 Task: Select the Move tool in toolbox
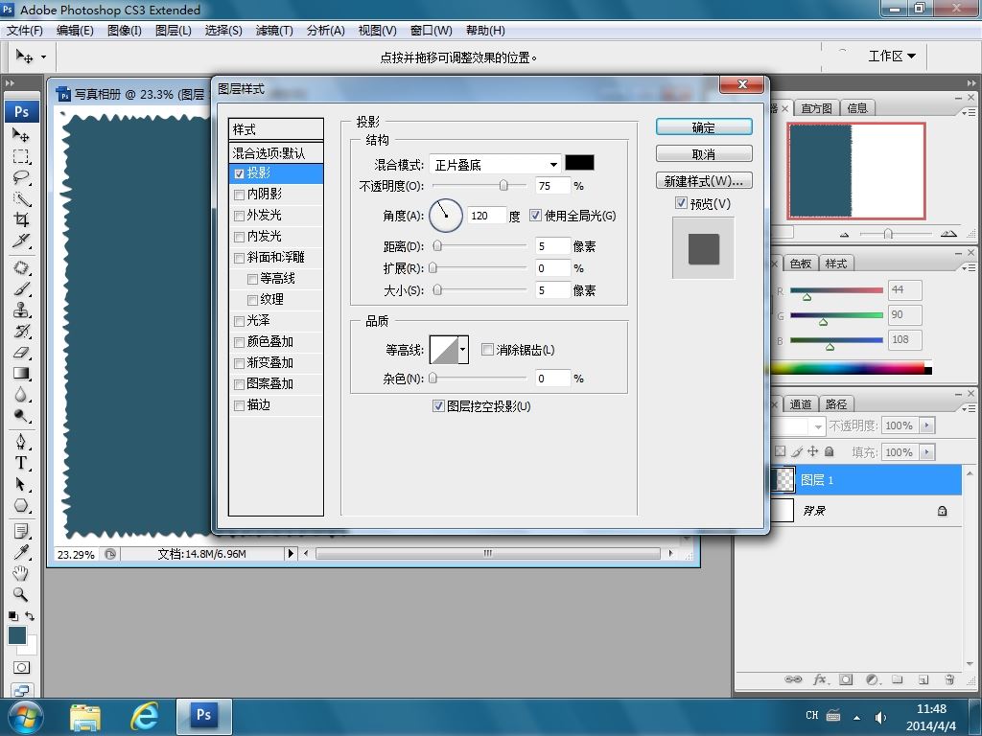point(21,134)
